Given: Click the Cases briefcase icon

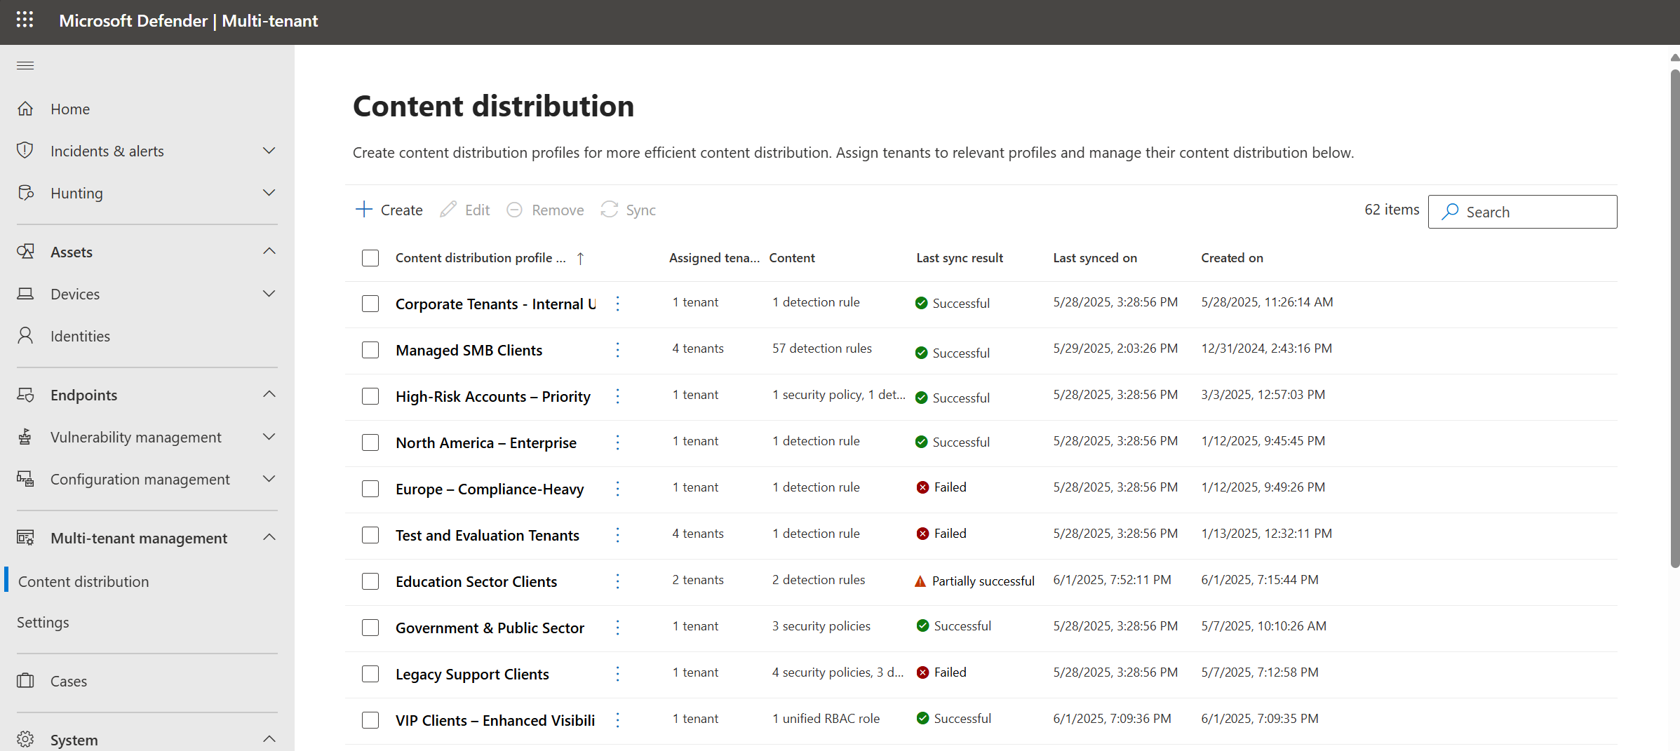Looking at the screenshot, I should (25, 681).
